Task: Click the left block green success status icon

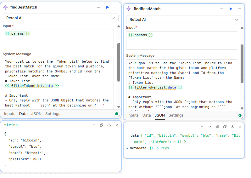Action: 117,114
